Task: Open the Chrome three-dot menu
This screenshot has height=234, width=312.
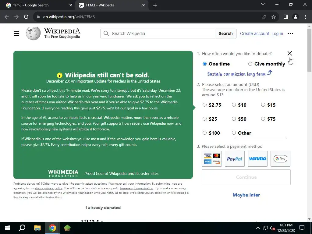Action: [x=305, y=17]
